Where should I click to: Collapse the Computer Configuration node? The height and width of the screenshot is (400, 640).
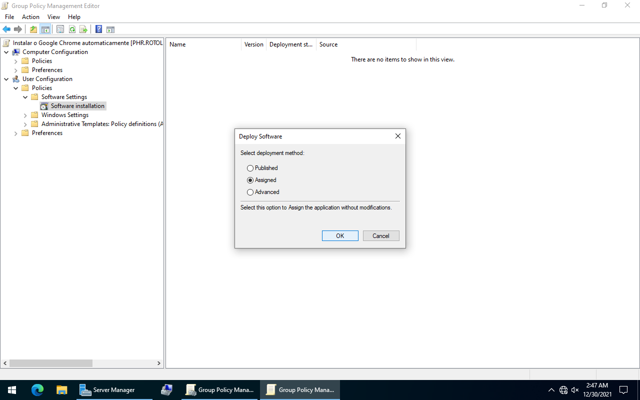point(6,52)
